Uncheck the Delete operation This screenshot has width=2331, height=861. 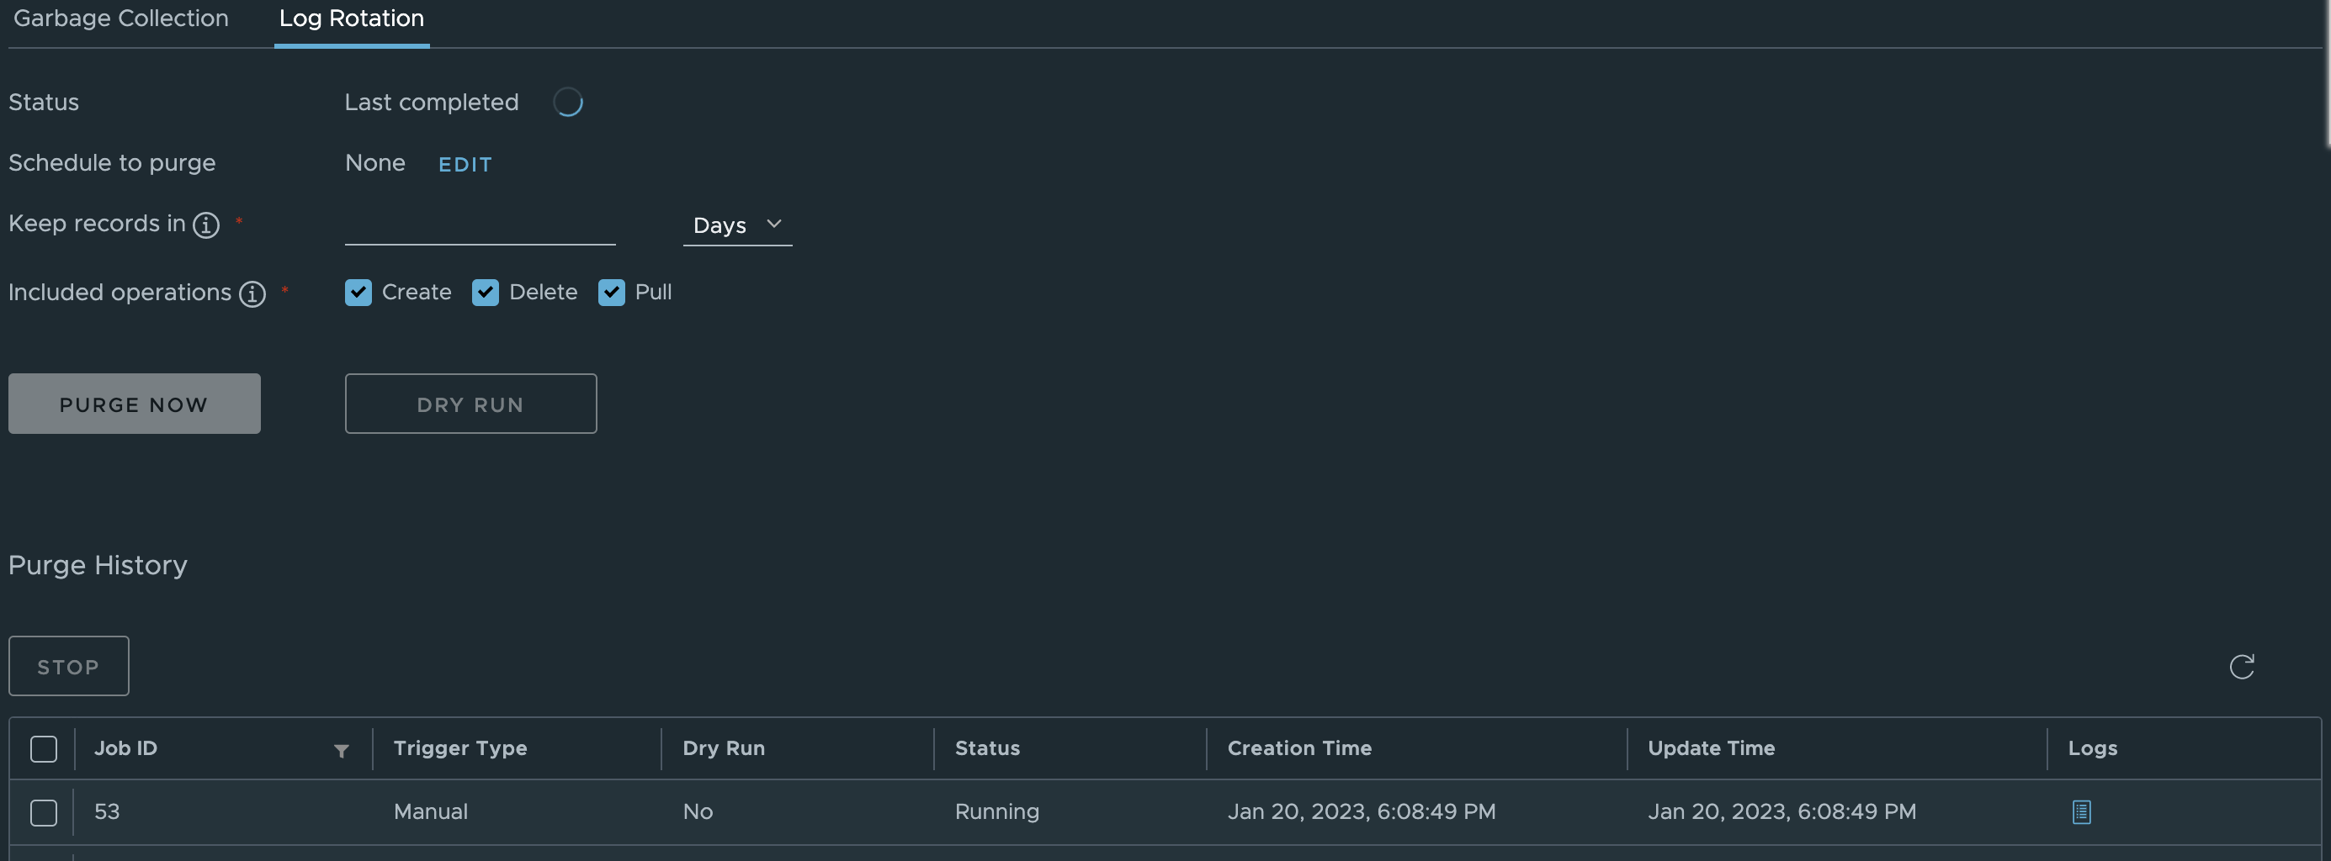[486, 292]
